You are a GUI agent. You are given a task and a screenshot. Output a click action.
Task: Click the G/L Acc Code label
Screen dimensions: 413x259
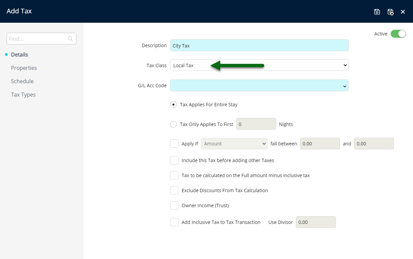(152, 86)
